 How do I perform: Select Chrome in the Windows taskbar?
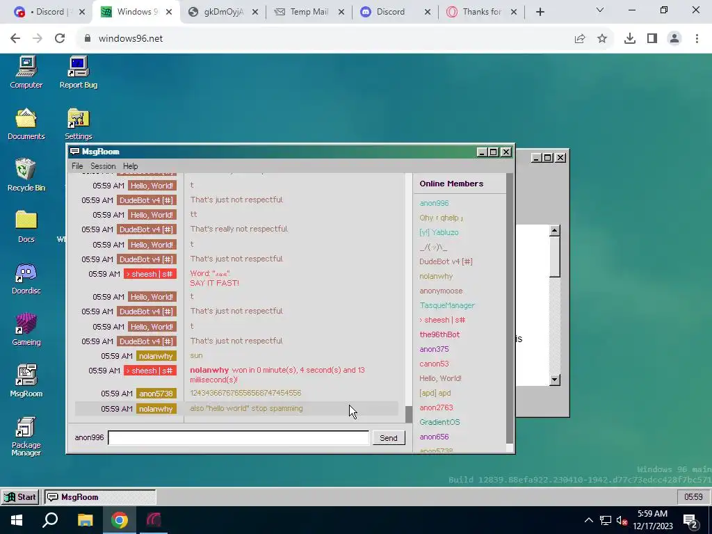[120, 520]
